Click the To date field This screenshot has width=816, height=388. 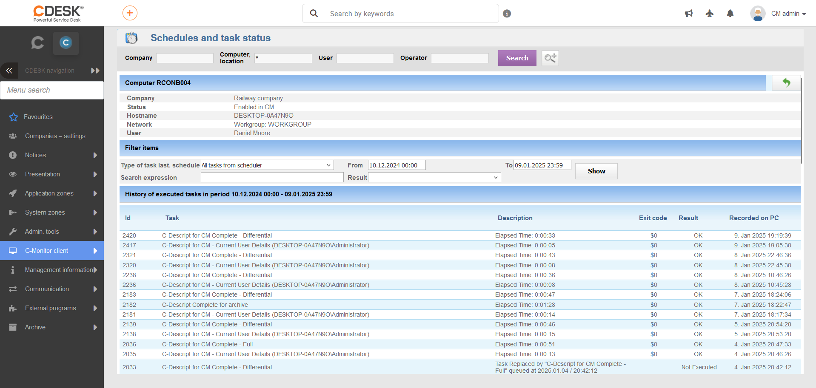[x=542, y=165]
